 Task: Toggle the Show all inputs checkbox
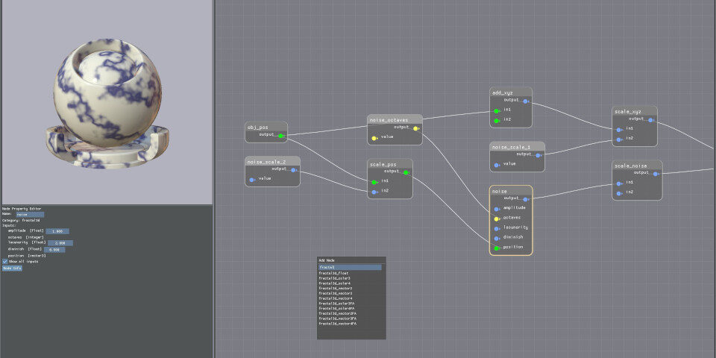click(4, 261)
